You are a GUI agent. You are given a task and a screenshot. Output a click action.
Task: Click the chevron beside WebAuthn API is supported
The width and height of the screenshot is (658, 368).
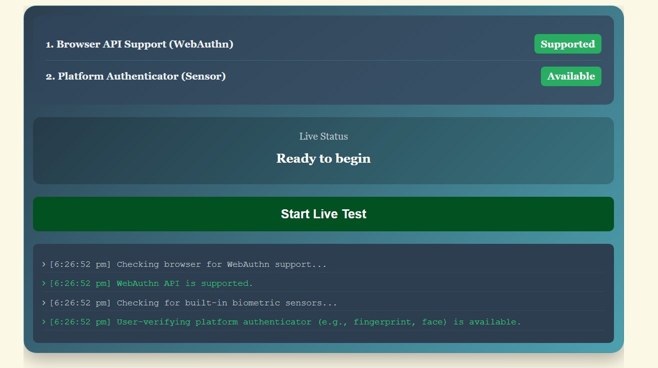tap(44, 283)
